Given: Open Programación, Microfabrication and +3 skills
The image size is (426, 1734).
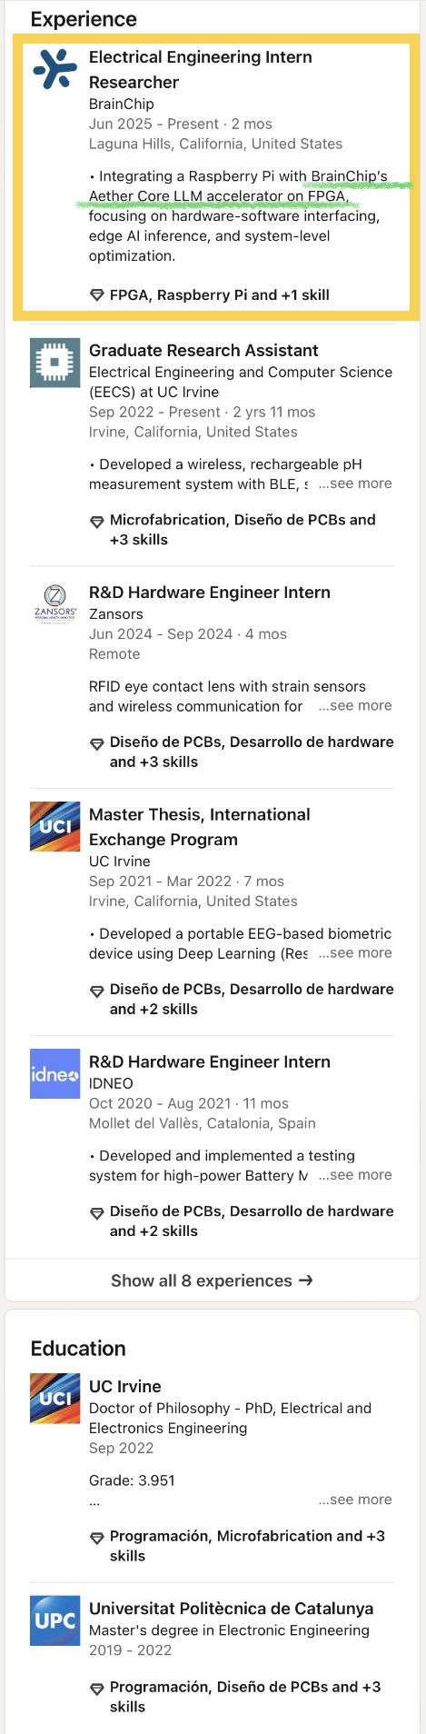Looking at the screenshot, I should 247,1545.
